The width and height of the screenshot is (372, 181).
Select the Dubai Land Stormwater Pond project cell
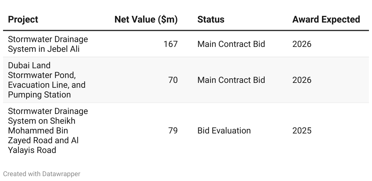coord(47,80)
